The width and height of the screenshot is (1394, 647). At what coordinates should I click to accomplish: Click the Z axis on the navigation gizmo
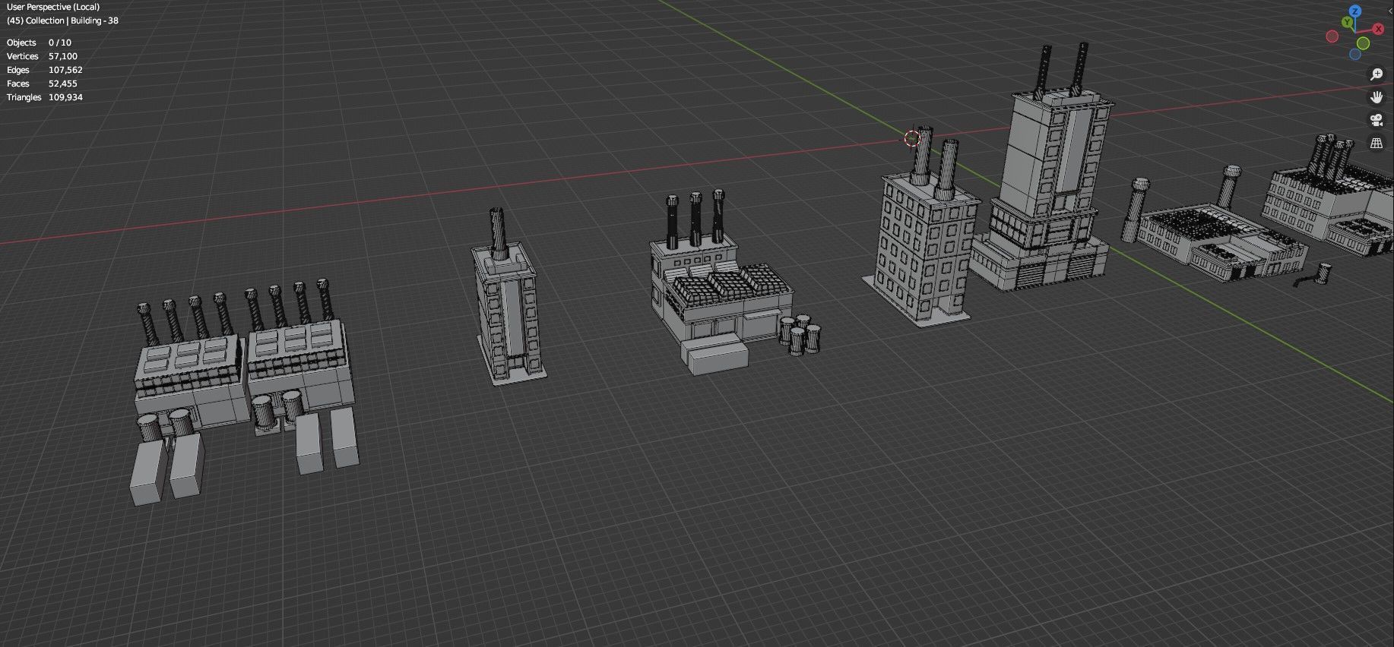pos(1355,11)
